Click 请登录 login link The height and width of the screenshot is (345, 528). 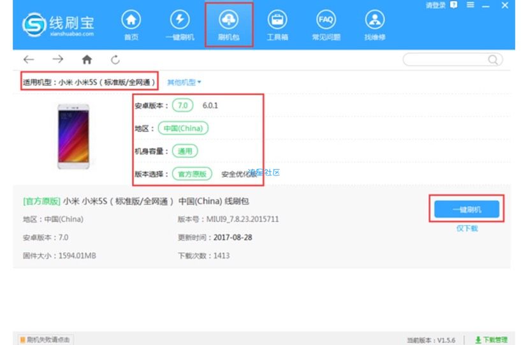436,5
